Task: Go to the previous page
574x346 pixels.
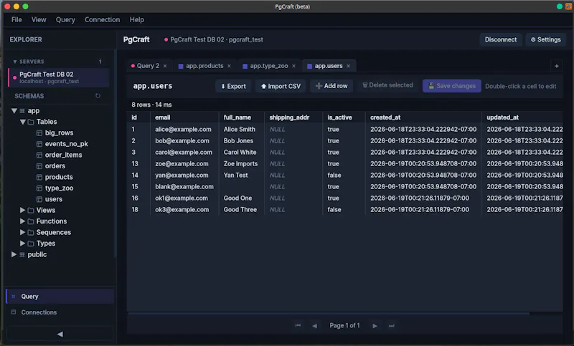Action: coord(314,325)
